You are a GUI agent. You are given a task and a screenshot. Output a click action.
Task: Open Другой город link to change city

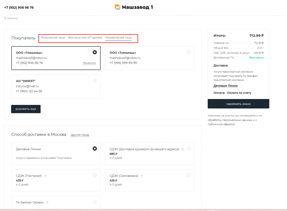tap(80, 135)
